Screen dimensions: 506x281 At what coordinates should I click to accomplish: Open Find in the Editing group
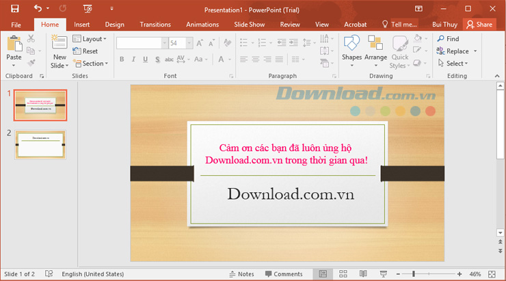coord(449,39)
